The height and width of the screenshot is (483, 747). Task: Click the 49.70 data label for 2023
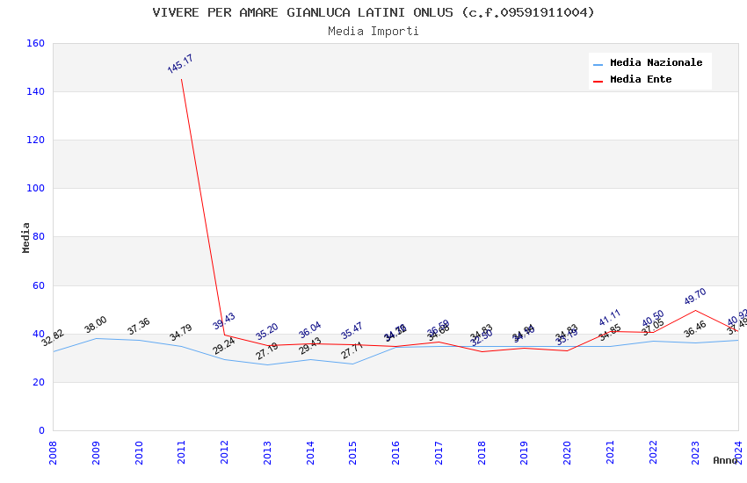(695, 296)
